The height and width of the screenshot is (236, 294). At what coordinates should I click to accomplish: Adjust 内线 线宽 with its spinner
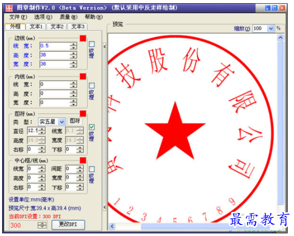point(73,84)
